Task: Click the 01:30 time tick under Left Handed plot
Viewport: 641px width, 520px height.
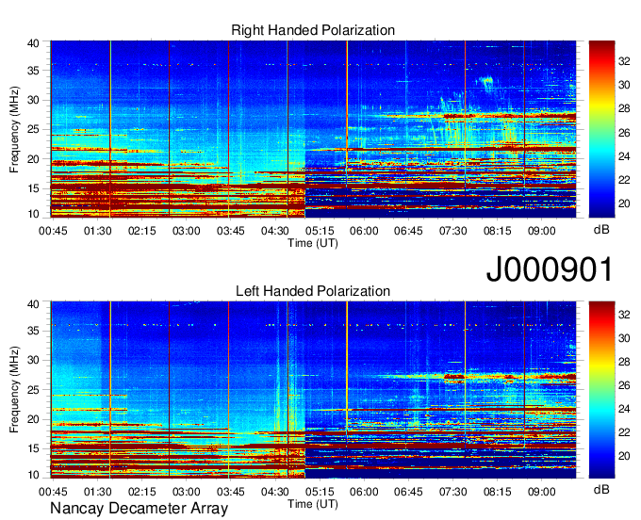Action: point(97,492)
